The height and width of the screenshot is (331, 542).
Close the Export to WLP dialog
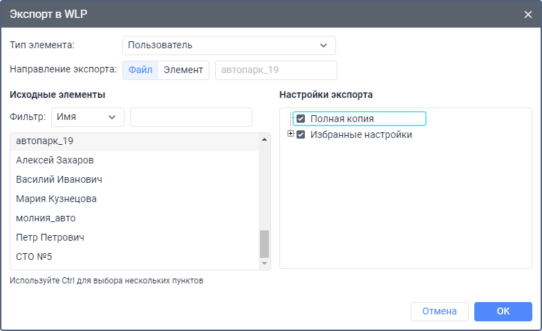[x=527, y=14]
